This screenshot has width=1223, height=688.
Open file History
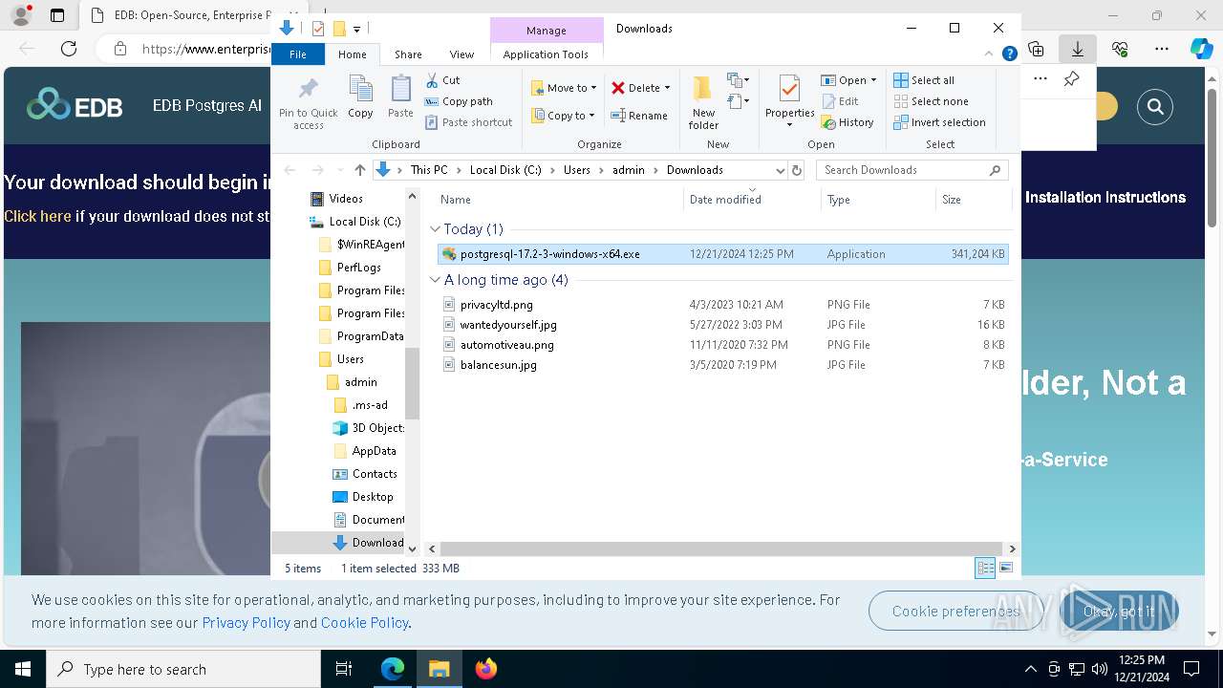(x=848, y=122)
